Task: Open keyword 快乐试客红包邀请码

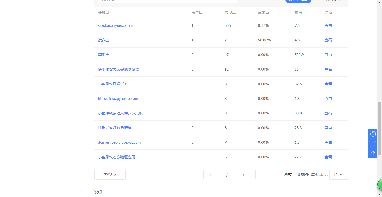Action: [115, 128]
